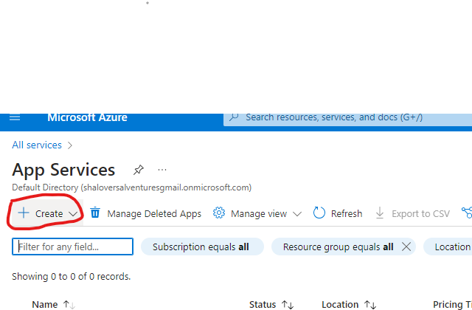Click the Refresh circular arrow icon
This screenshot has height=310, width=472.
coord(319,213)
